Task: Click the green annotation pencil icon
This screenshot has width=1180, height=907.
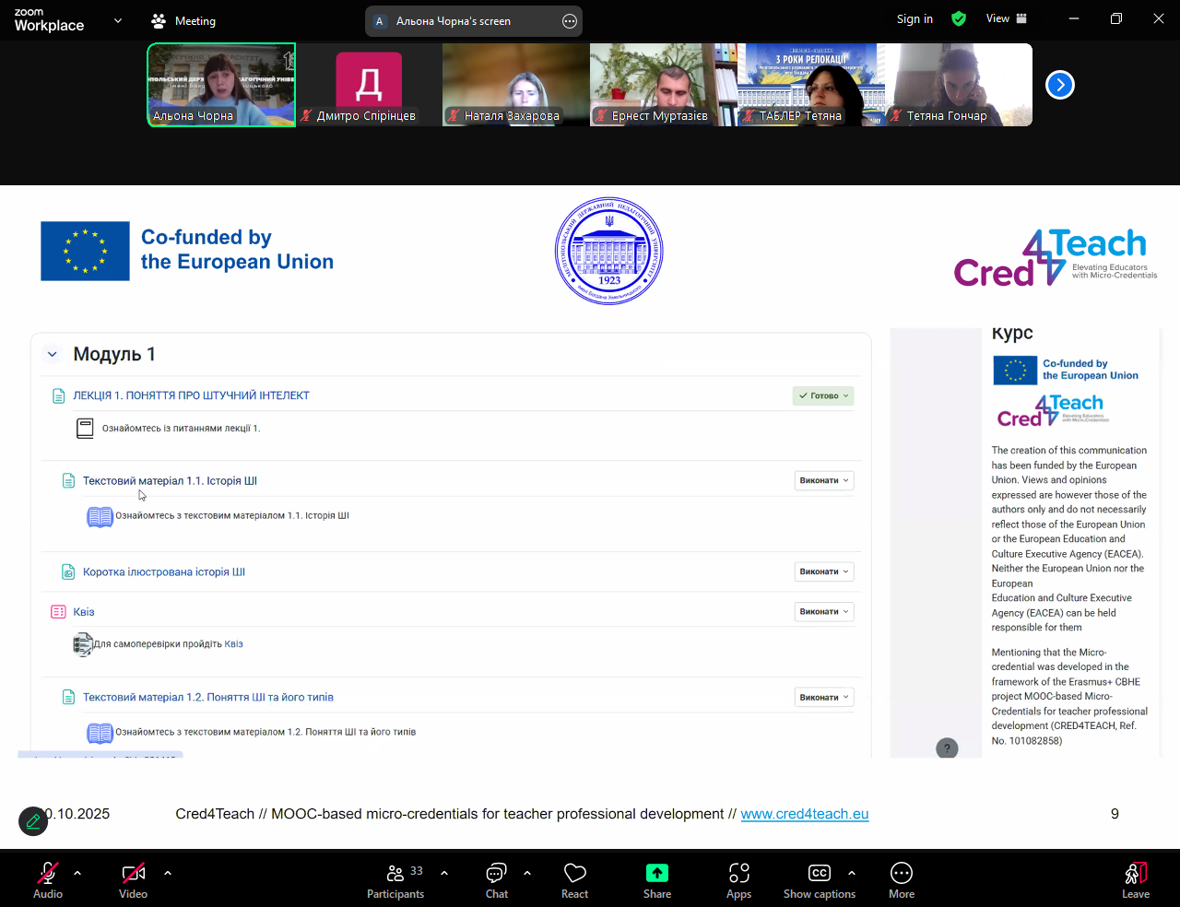Action: click(x=33, y=821)
